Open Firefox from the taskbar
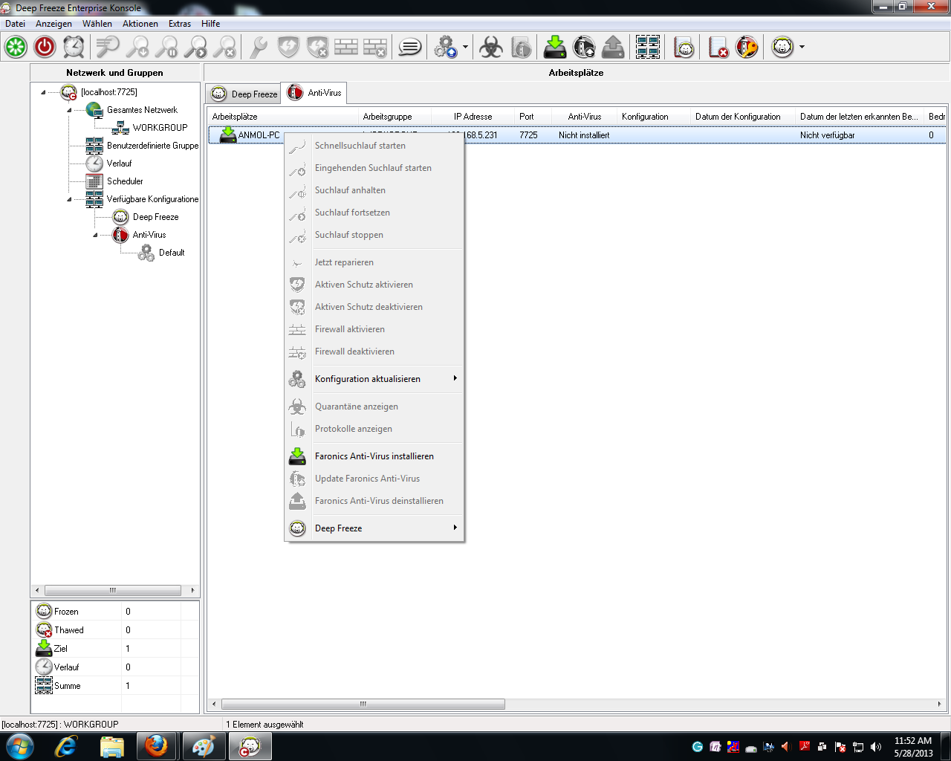 [x=156, y=746]
